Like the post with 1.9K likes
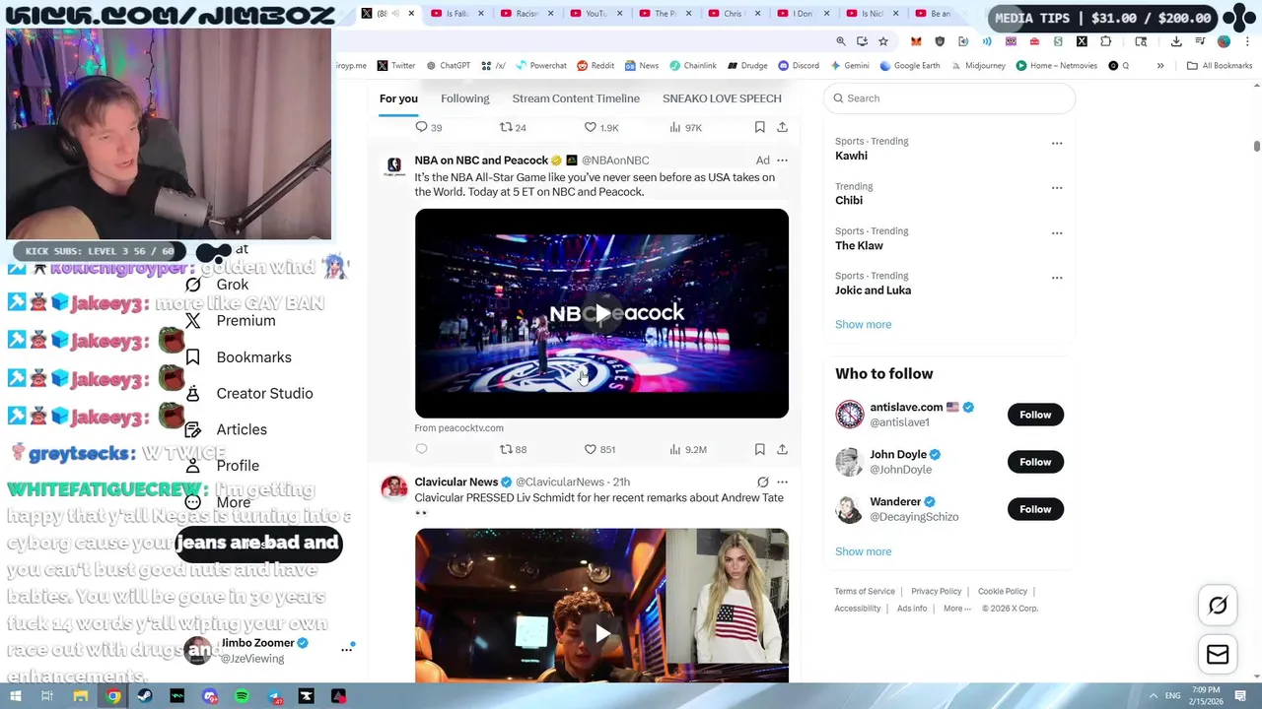Screen dimensions: 1262x709 click(x=599, y=127)
